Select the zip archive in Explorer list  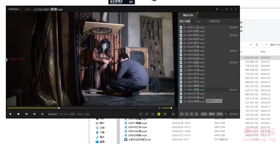pos(139,139)
